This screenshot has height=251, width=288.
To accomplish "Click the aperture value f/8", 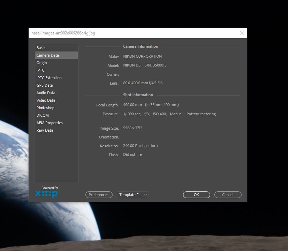I will pos(147,114).
